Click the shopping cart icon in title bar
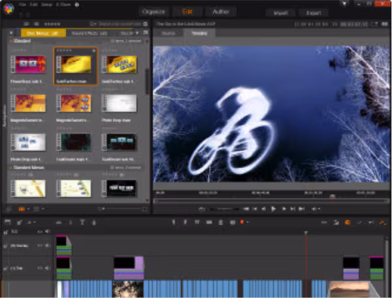Screen dimensions: 392x298 point(344,4)
